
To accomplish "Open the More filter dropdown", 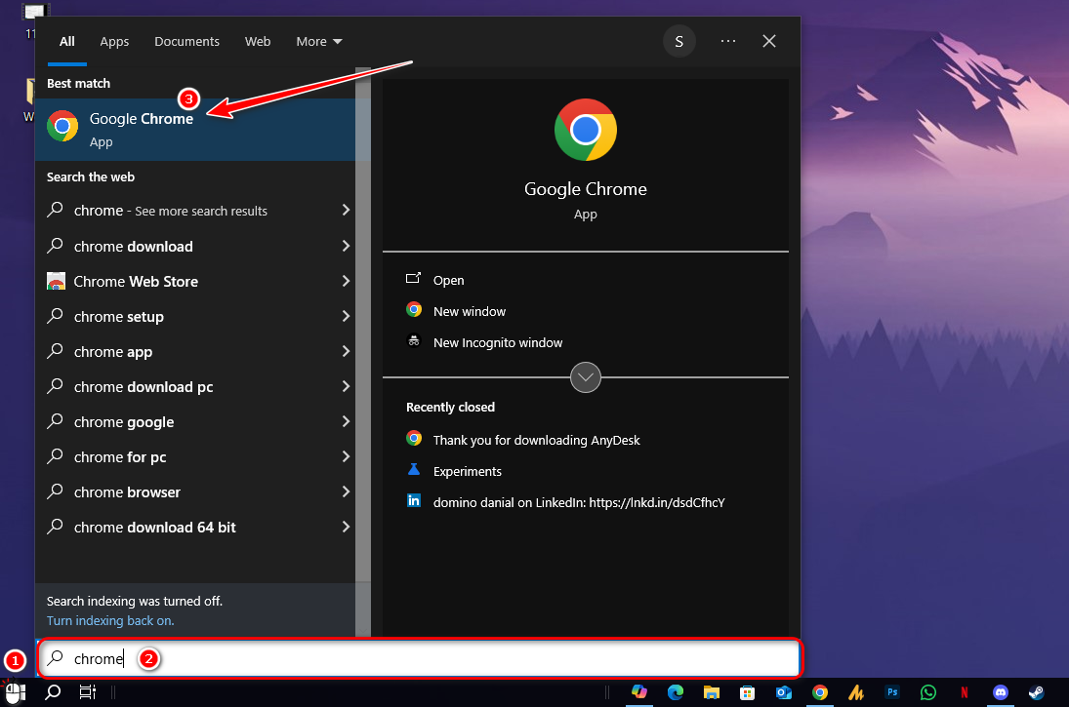I will (319, 41).
